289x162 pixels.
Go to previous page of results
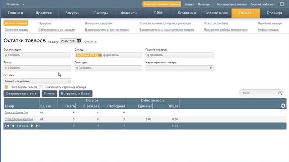[x=13, y=126]
